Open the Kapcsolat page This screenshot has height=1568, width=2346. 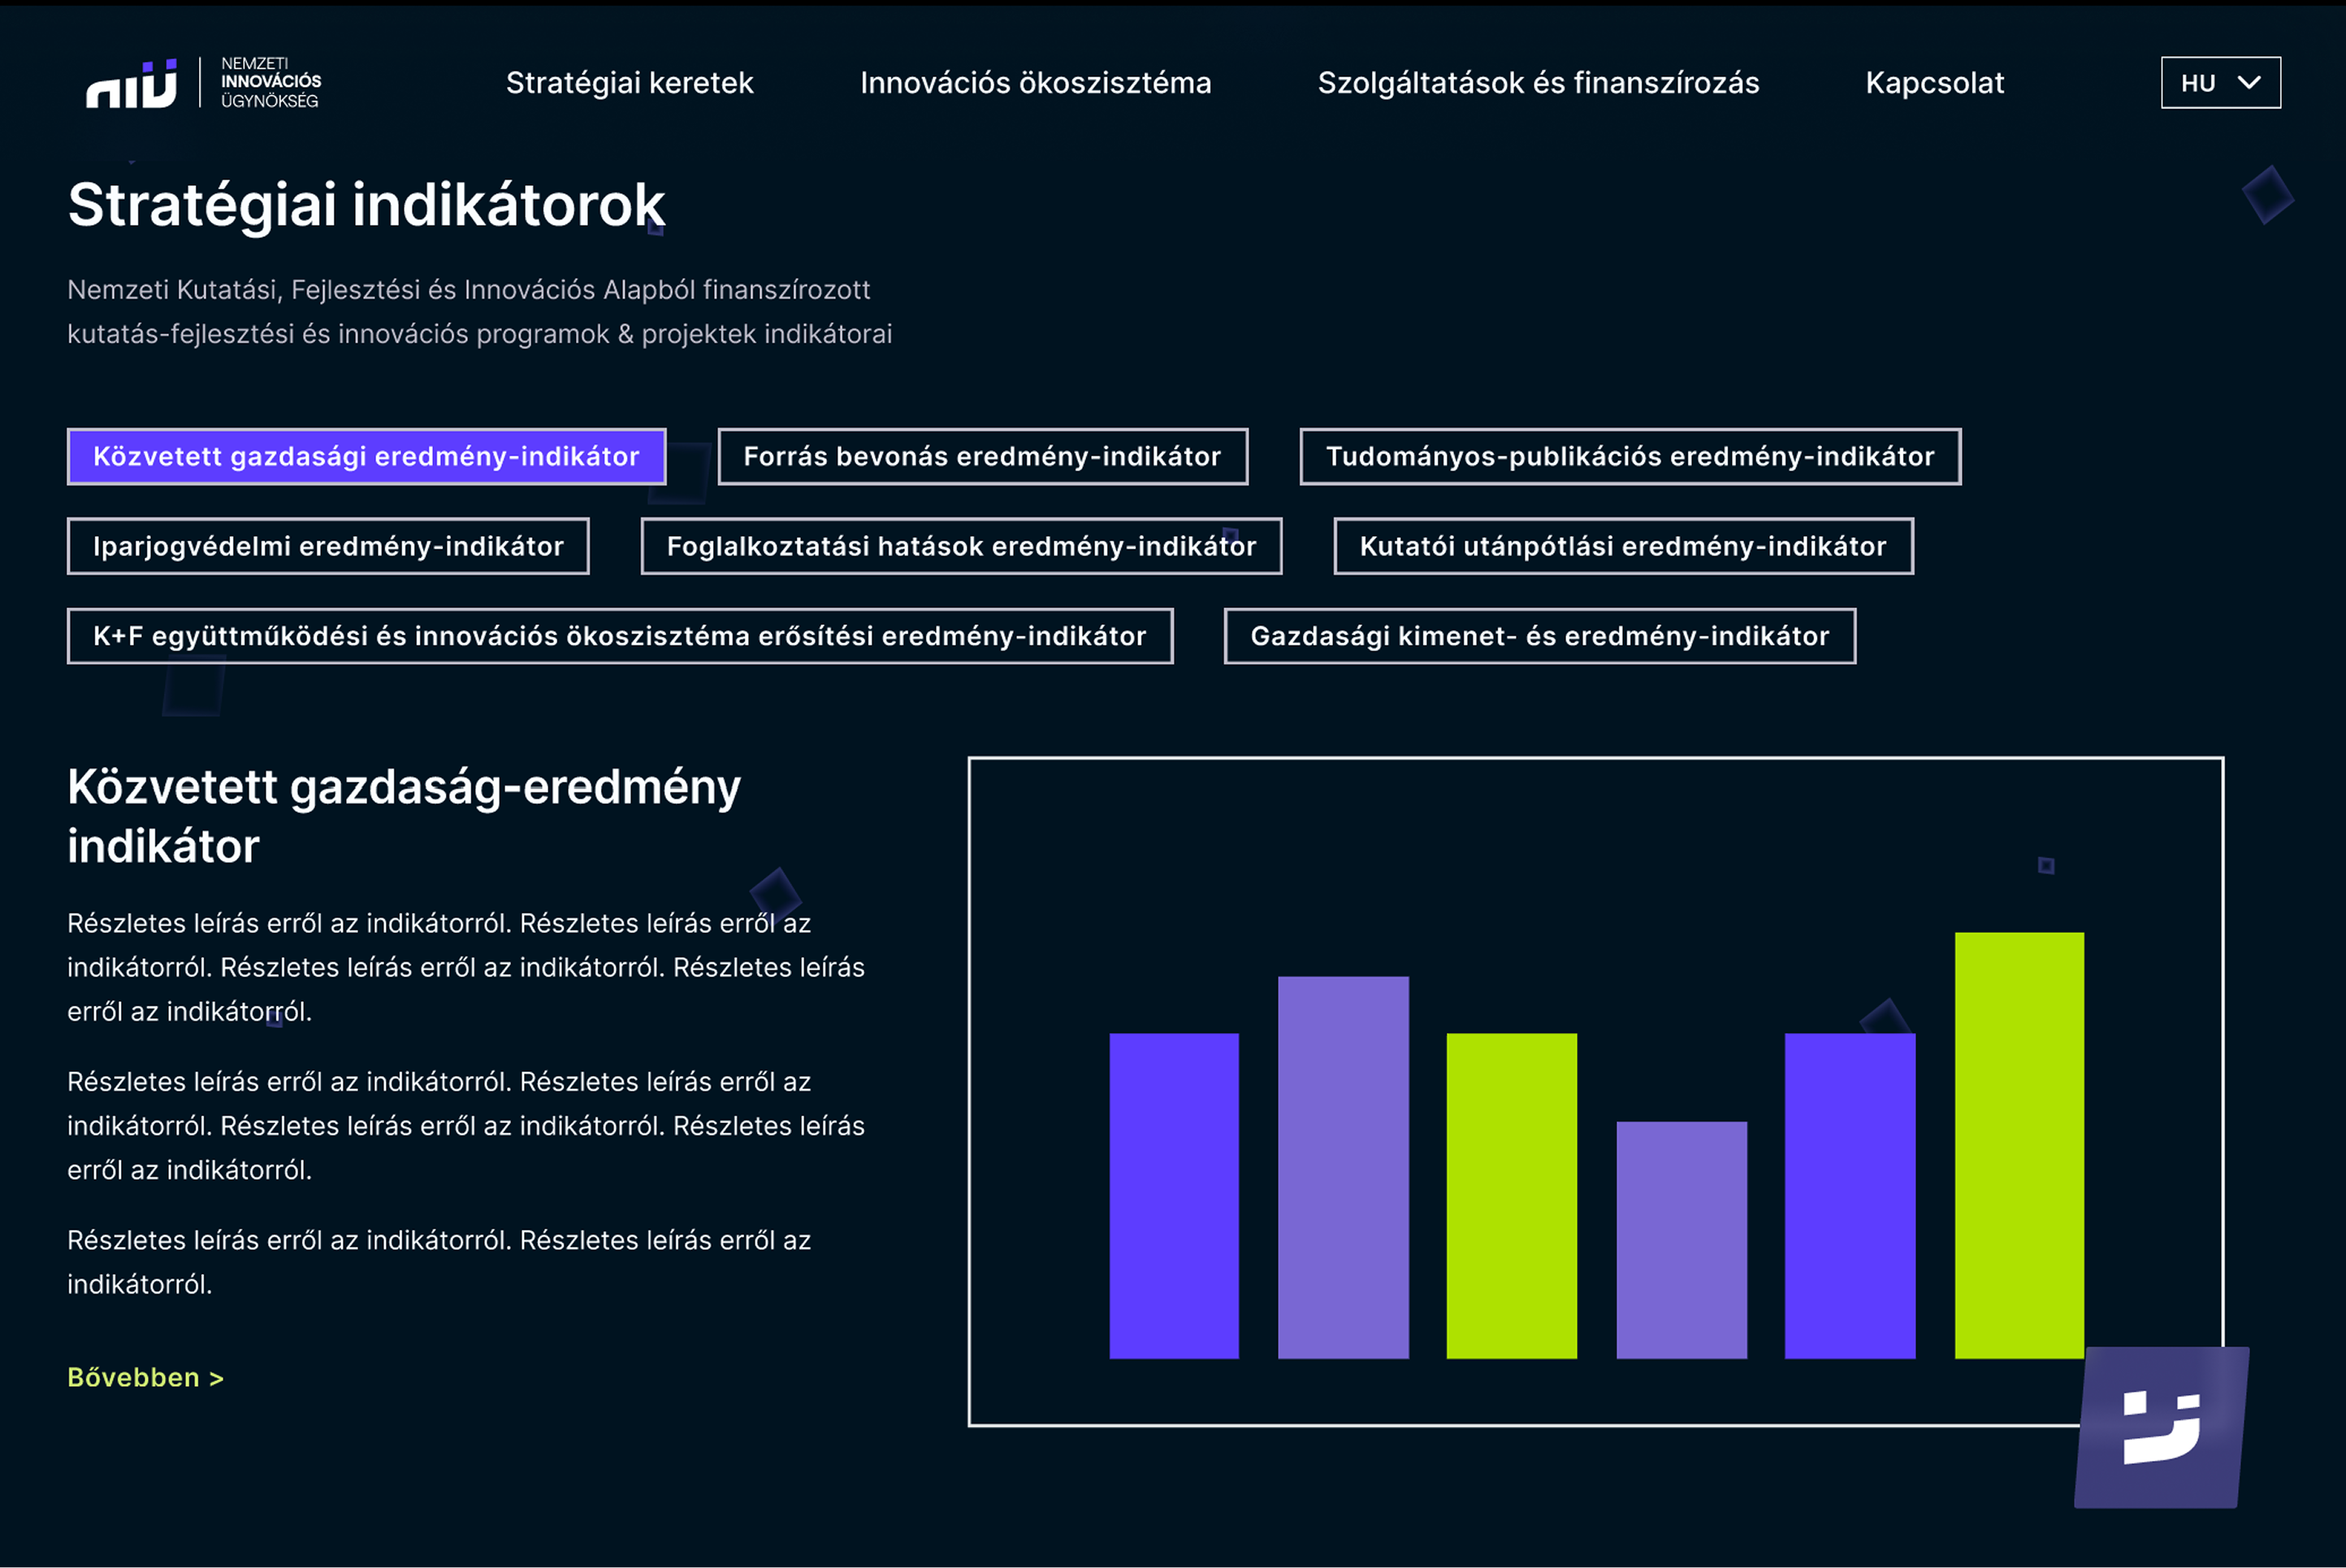[1934, 83]
